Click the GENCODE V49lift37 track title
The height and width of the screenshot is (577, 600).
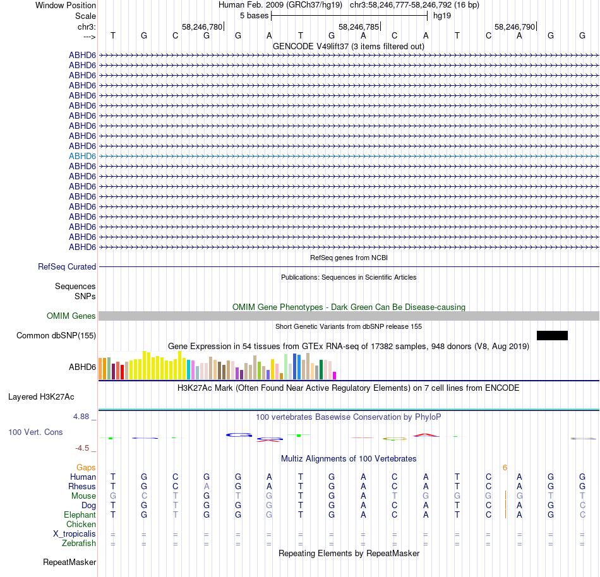[x=349, y=46]
